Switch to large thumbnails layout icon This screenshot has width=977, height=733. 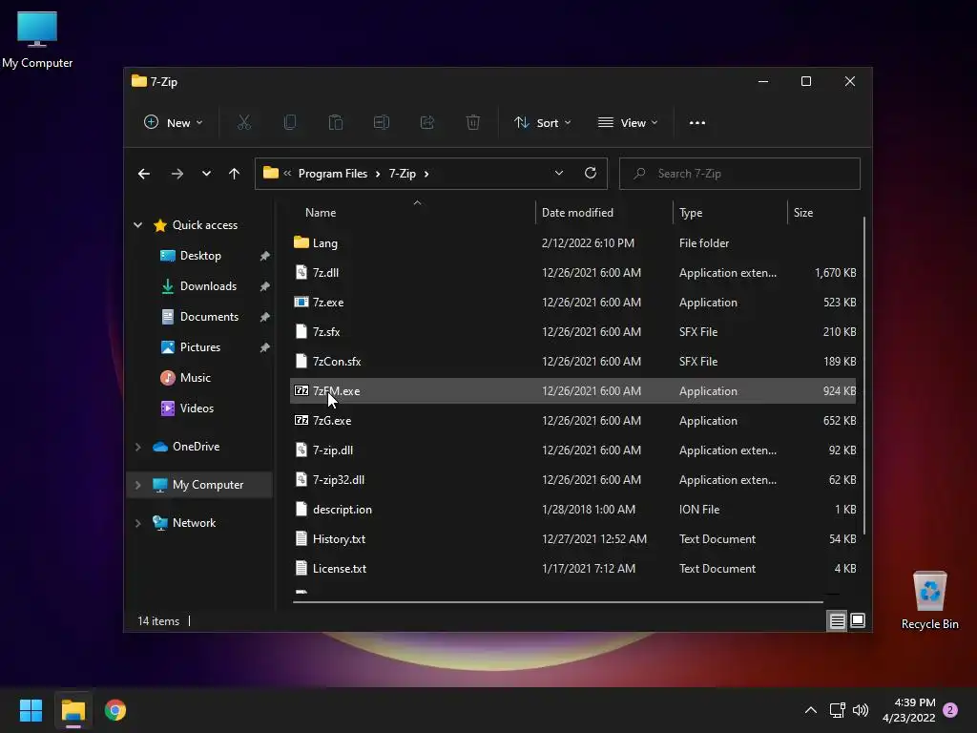(858, 620)
